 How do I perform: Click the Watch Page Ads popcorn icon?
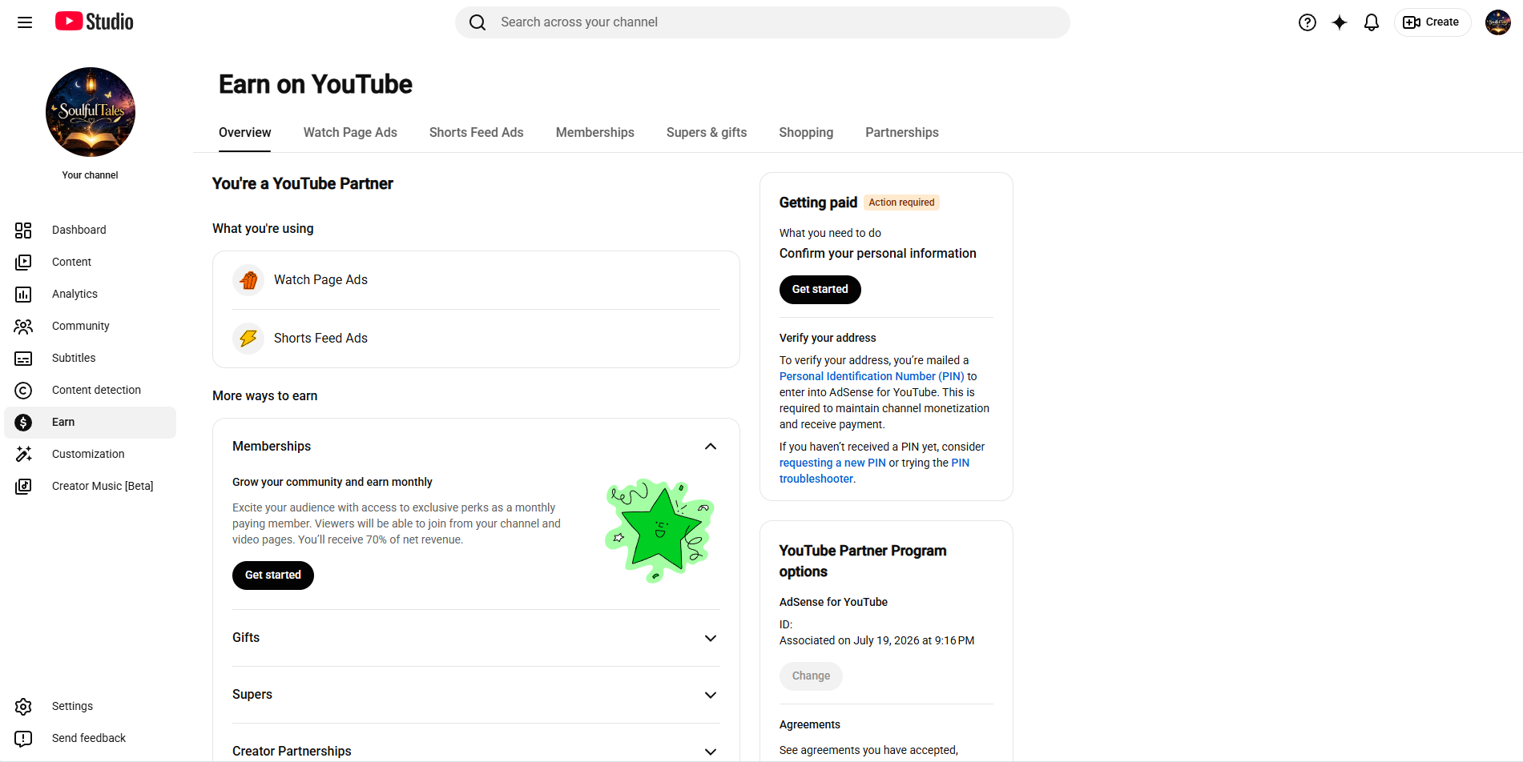[248, 280]
